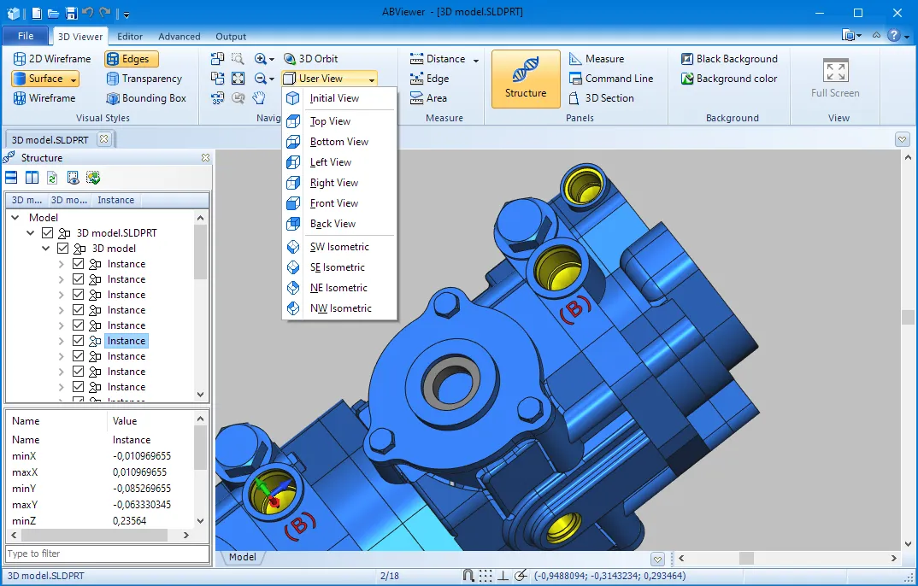Collapse the Model tree node
The width and height of the screenshot is (918, 586).
point(15,218)
